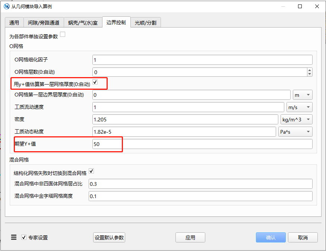Uncheck 结构化网格失败时切换到混合网格

(91, 171)
